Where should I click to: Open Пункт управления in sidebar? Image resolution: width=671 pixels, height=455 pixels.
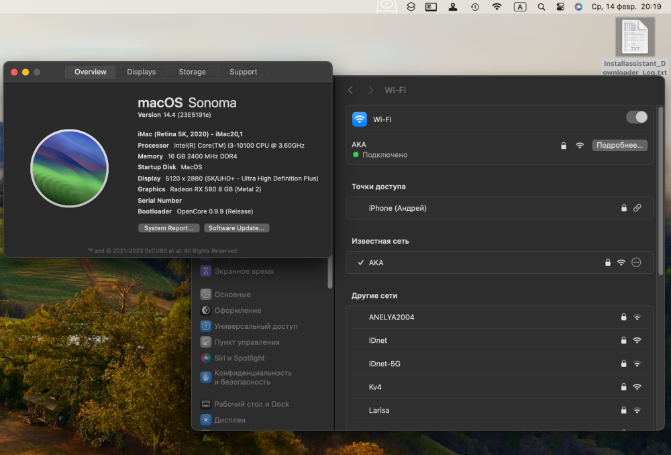[x=240, y=342]
